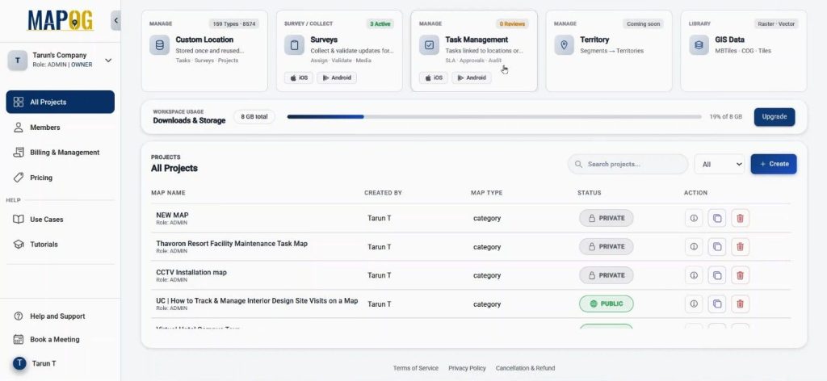The width and height of the screenshot is (827, 381).
Task: Open the Privacy Policy link
Action: 467,368
